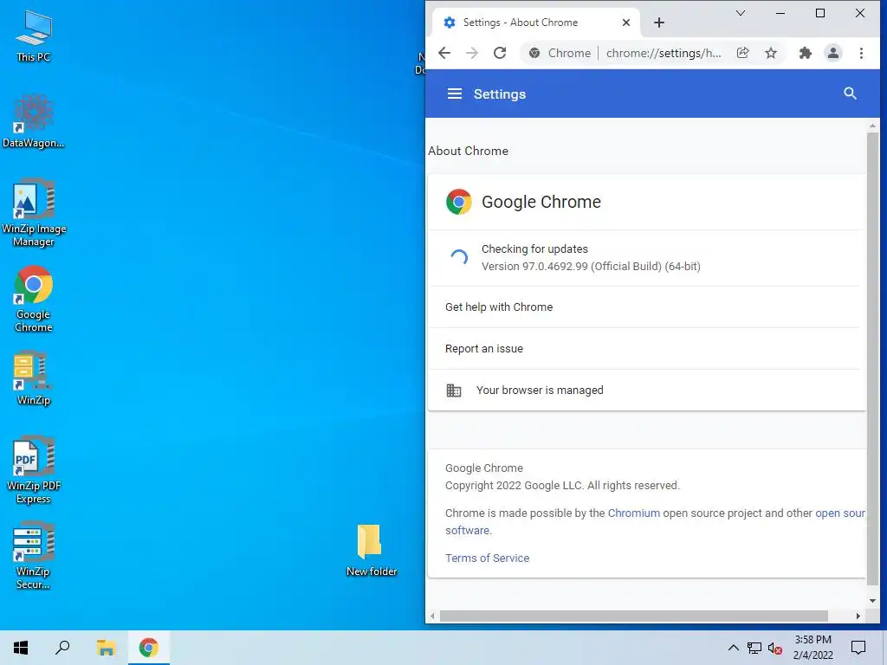Click the managed browser building icon
This screenshot has height=665, width=887.
[454, 391]
